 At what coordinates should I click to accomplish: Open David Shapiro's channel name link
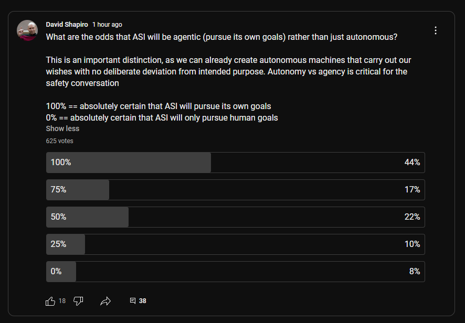tap(67, 24)
